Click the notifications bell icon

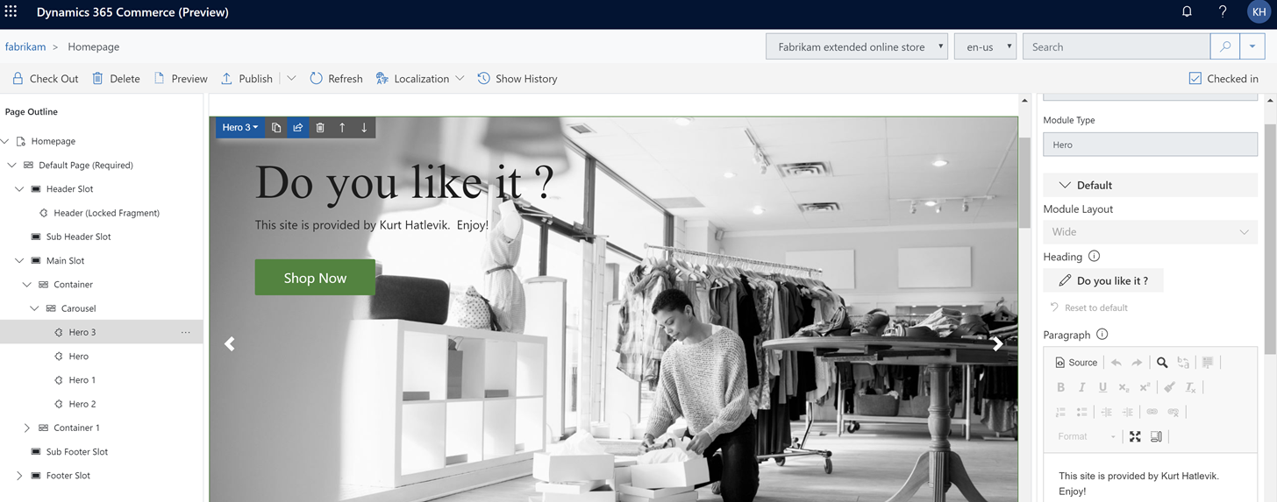[1187, 12]
